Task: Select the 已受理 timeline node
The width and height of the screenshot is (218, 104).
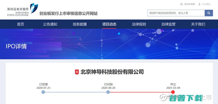Action: 43,92
